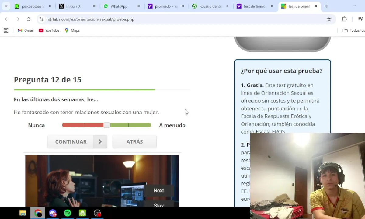Viewport: 365px width, 219px height.
Task: Close the promiedo Yahoo tab
Action: [x=183, y=6]
